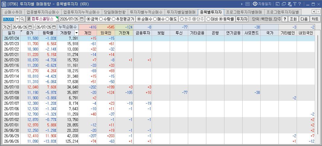Switch to 투자자별누적순매수 tab
This screenshot has width=322, height=146.
146,12
